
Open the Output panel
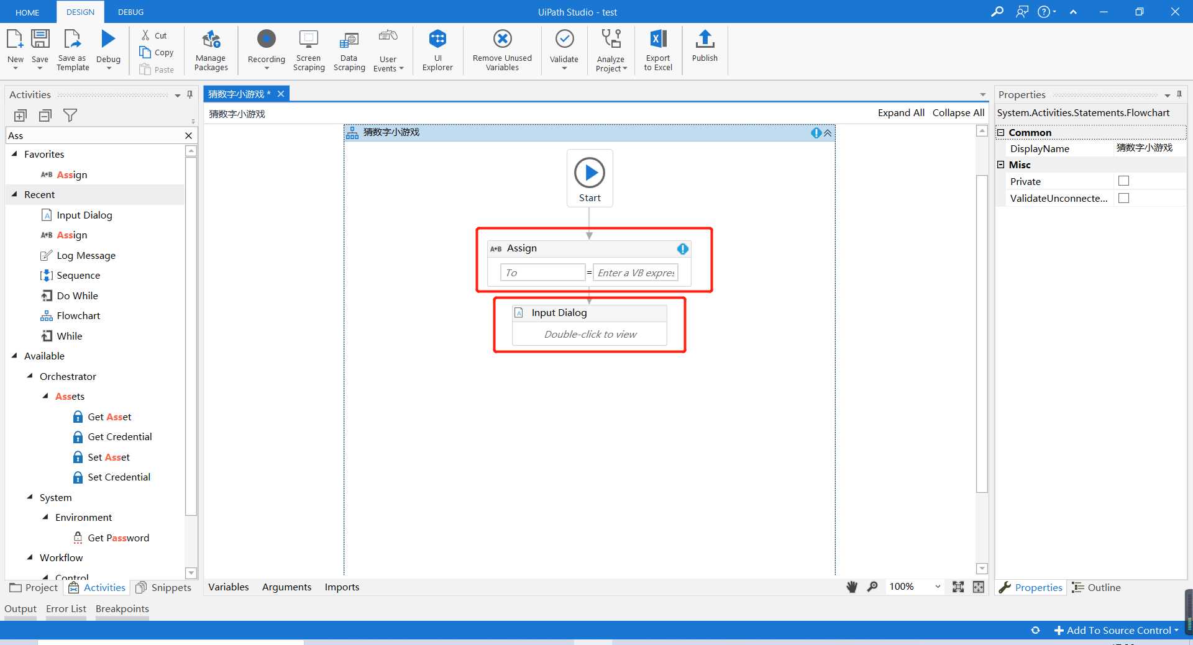(21, 609)
